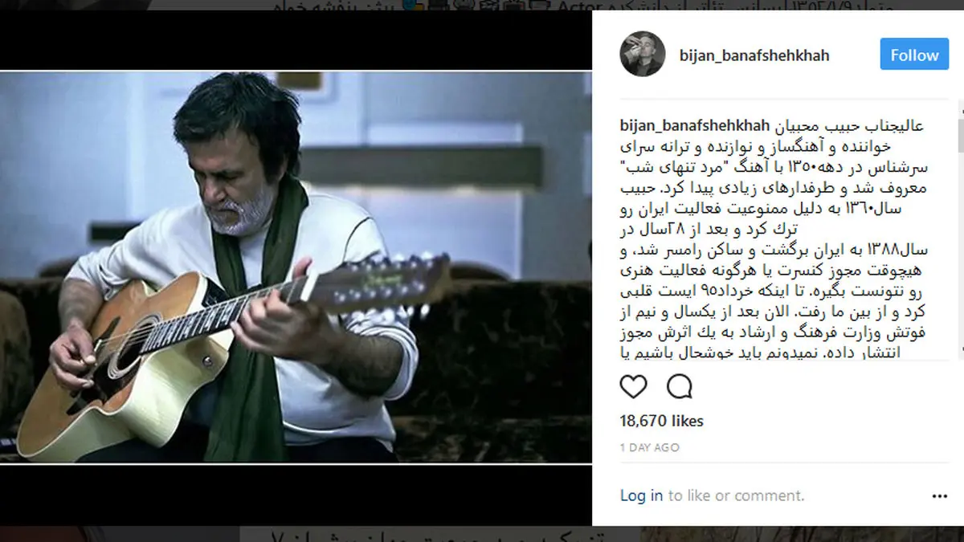Click the Log in link
The height and width of the screenshot is (542, 964).
coord(642,495)
